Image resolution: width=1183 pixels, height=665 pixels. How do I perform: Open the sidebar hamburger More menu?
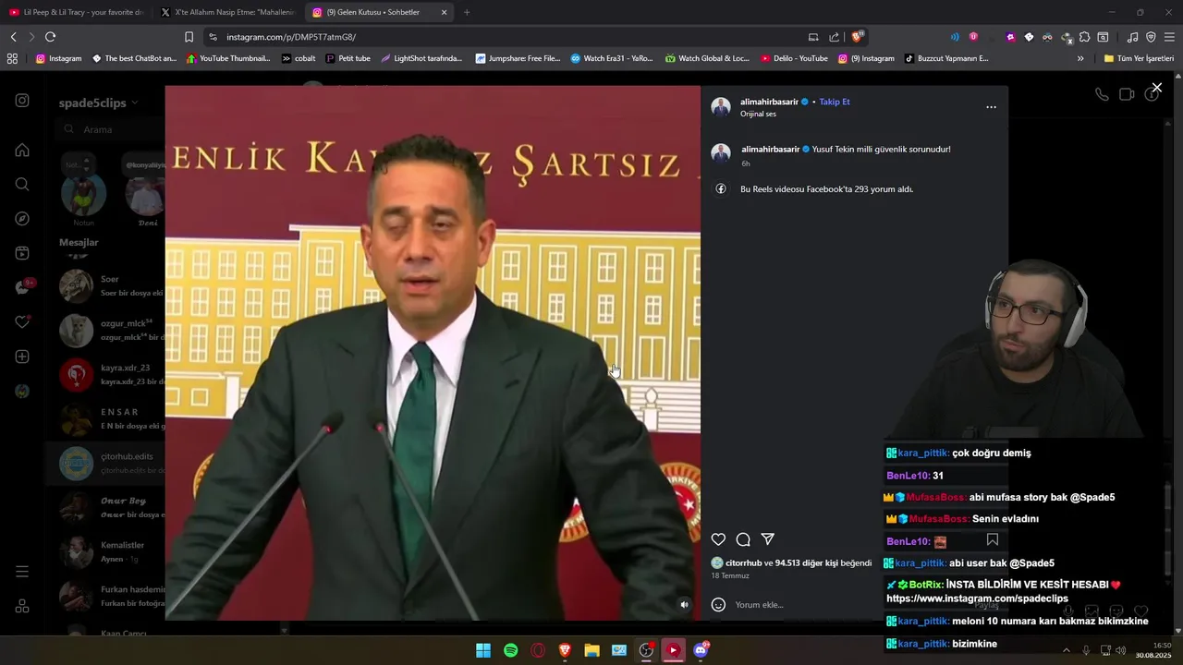click(22, 572)
